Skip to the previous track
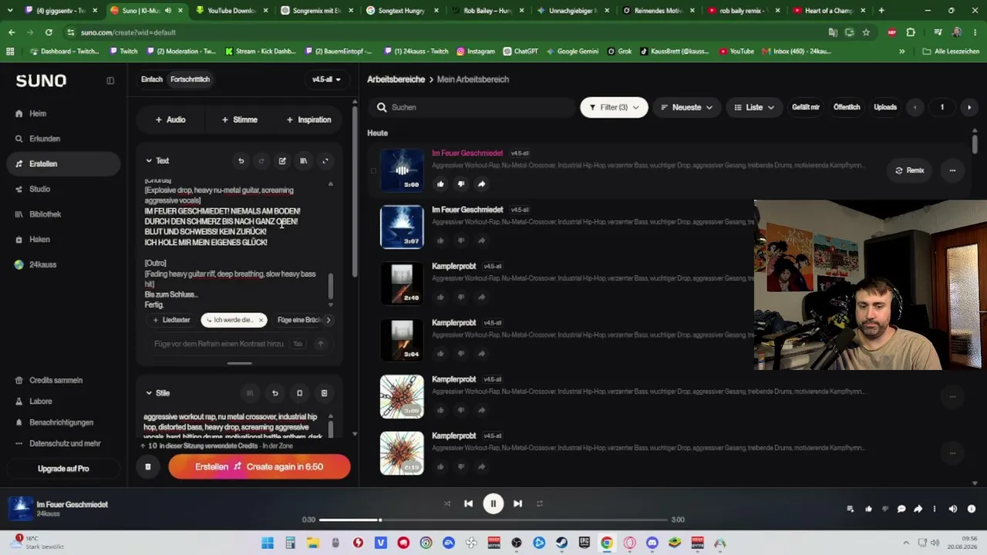Viewport: 987px width, 555px height. (x=468, y=504)
